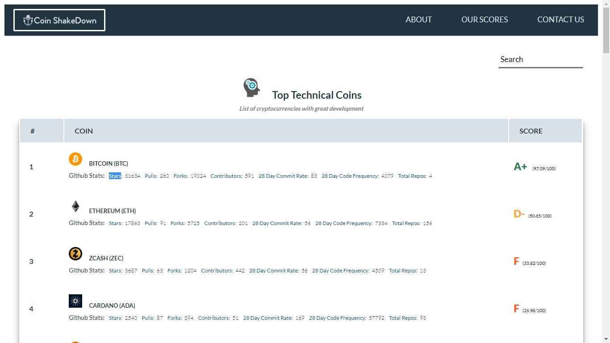This screenshot has height=343, width=610.
Task: Click Bitcoin's (97.09/100) score value
Action: (544, 168)
